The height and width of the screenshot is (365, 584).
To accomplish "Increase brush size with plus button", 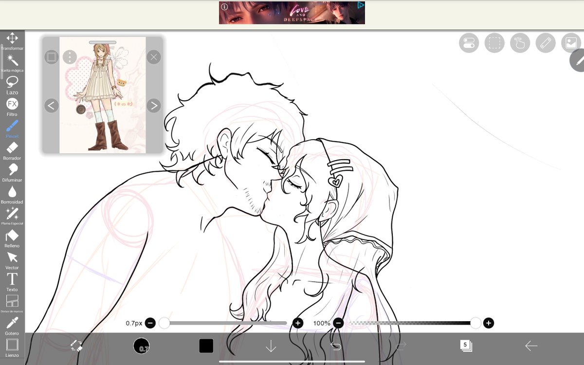I will pyautogui.click(x=298, y=323).
